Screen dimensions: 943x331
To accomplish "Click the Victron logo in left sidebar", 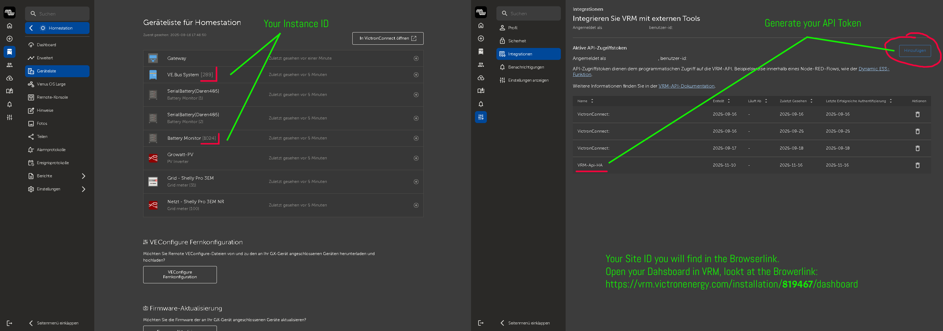I will click(10, 13).
